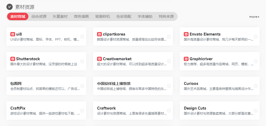Open the 字体辅助 tab

tap(145, 16)
